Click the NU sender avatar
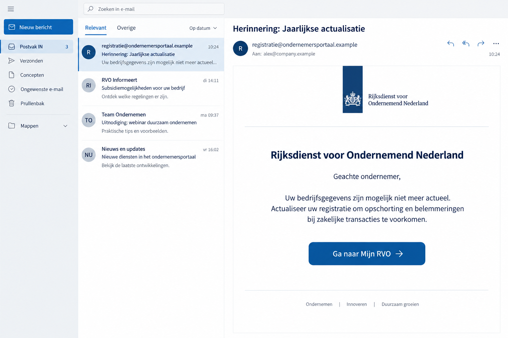508x338 pixels. point(89,155)
